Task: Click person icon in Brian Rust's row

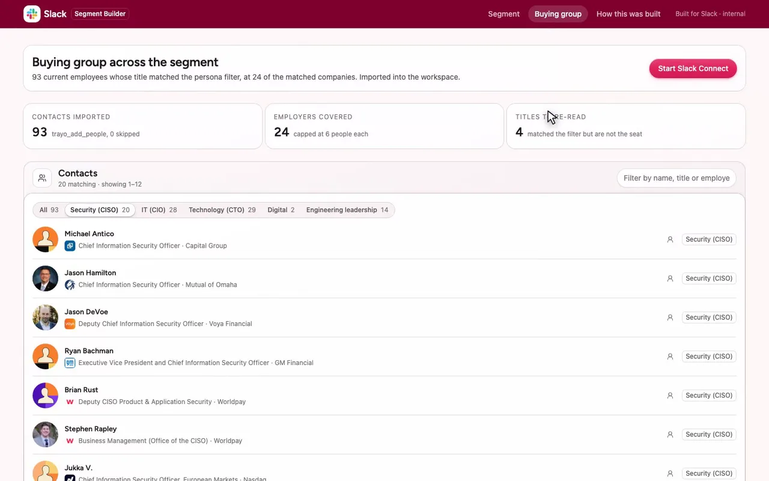Action: pyautogui.click(x=670, y=396)
